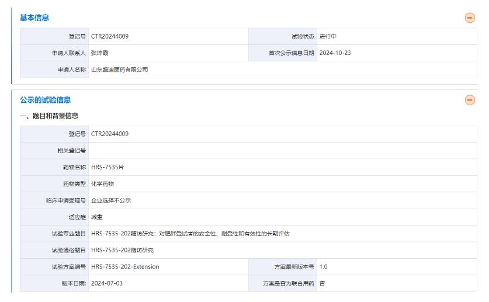
Task: Click the version date 2024-07-03
Action: pos(107,283)
